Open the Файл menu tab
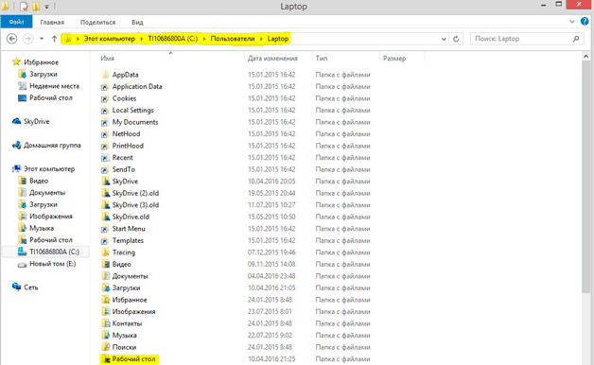This screenshot has width=594, height=365. pyautogui.click(x=16, y=22)
